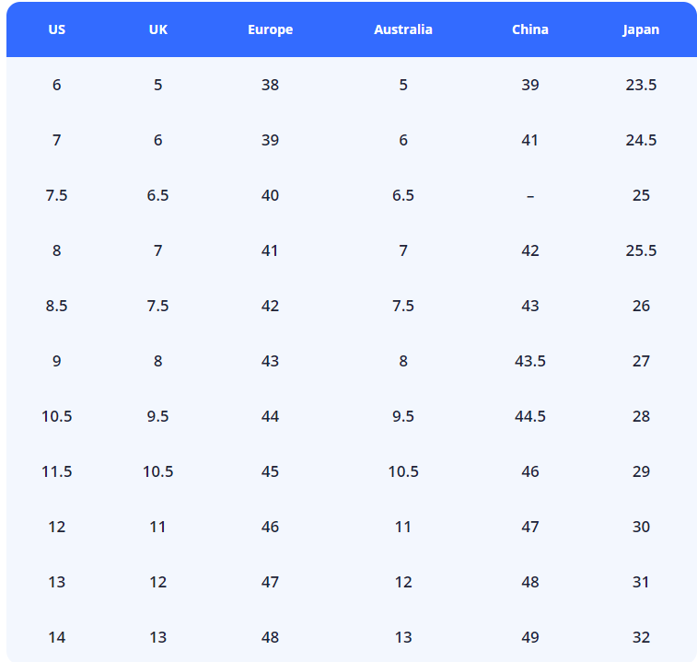Image resolution: width=697 pixels, height=662 pixels.
Task: Click the China column header
Action: 530,29
